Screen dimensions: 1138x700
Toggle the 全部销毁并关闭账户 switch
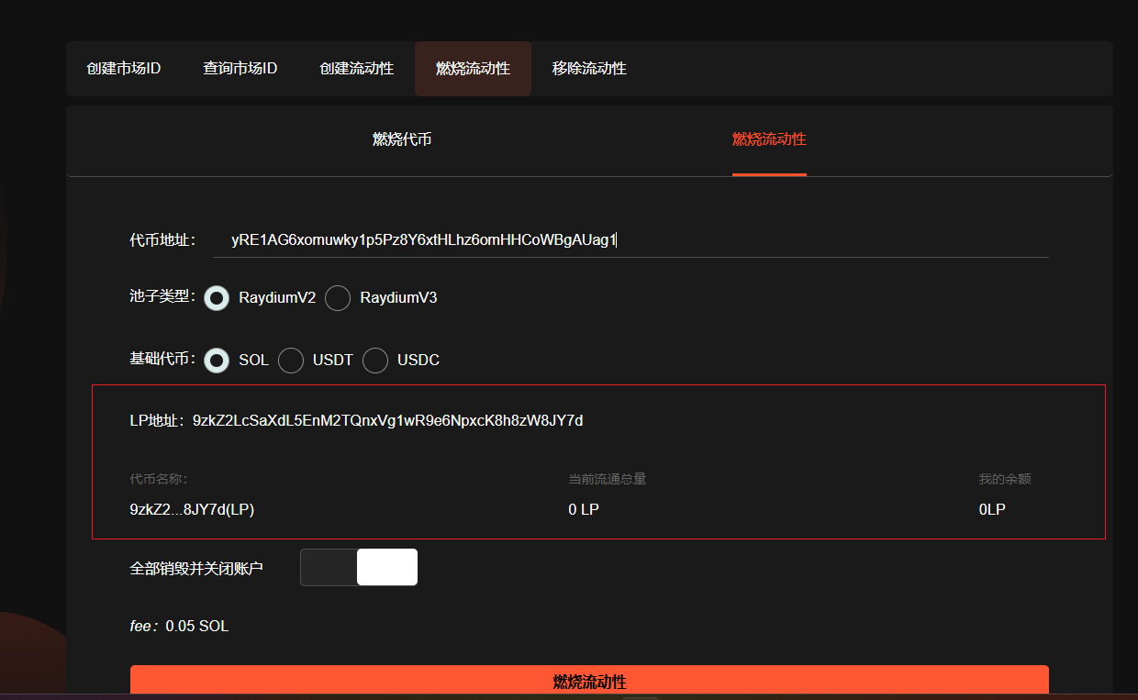[359, 567]
